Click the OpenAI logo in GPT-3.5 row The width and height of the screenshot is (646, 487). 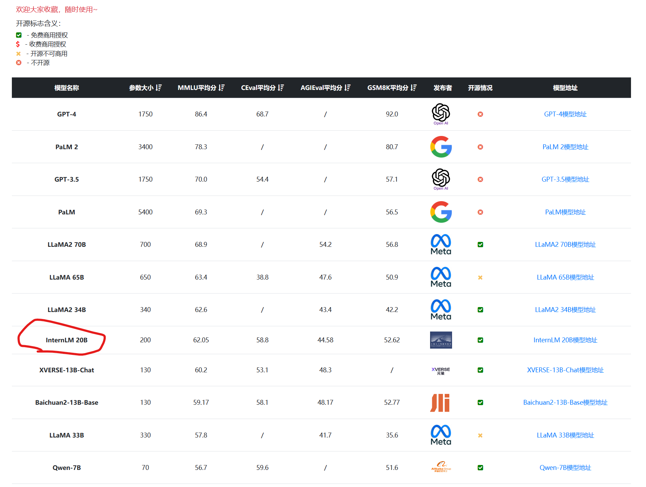(x=441, y=179)
